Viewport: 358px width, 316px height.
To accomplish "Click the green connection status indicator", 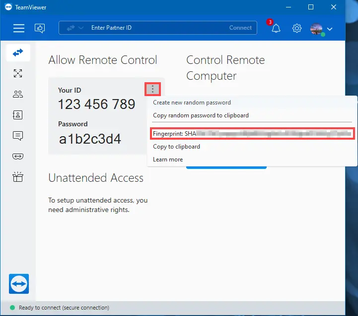I will tap(12, 308).
